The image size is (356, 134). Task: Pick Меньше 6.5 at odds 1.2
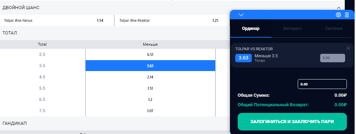[x=150, y=100]
